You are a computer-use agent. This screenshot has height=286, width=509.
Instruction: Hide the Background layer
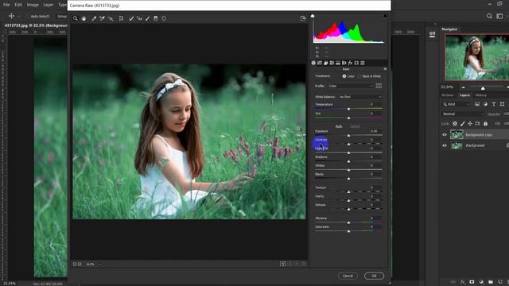click(445, 145)
